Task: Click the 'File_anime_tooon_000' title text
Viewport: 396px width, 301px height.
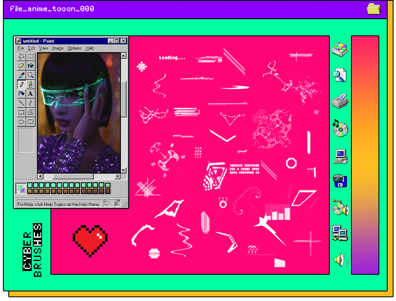Action: (x=52, y=9)
